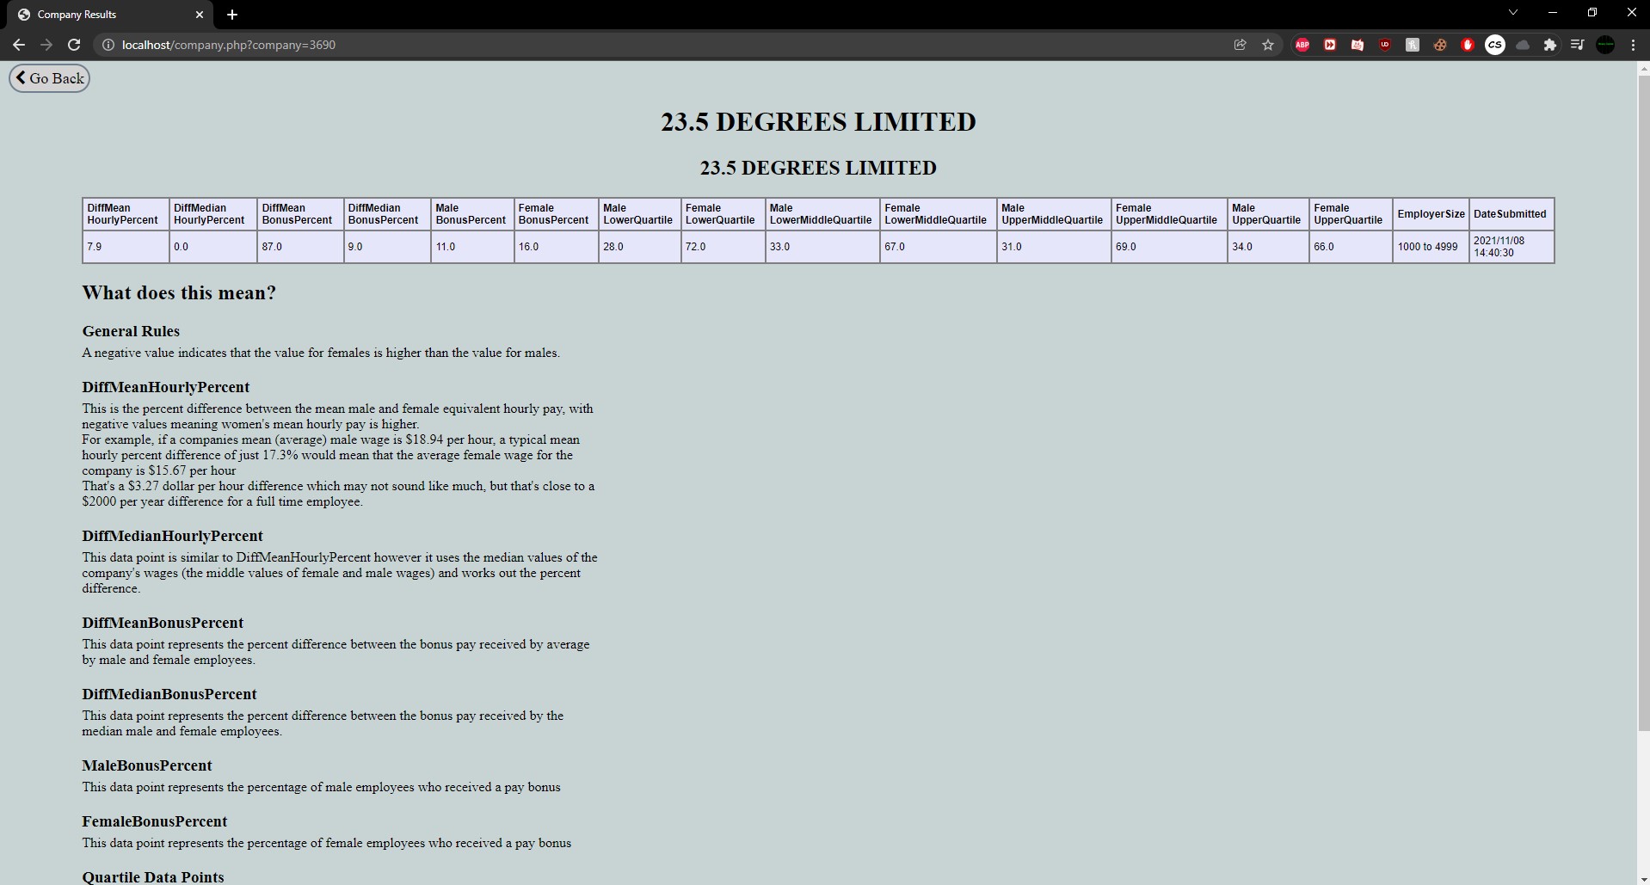Open the Chrome profile avatar
The width and height of the screenshot is (1650, 885).
point(1605,45)
